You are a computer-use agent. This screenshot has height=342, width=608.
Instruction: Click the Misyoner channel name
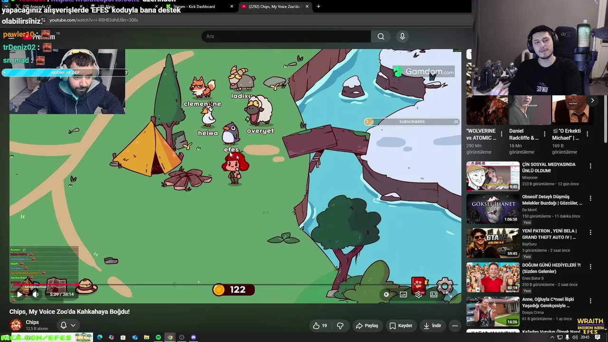[531, 178]
